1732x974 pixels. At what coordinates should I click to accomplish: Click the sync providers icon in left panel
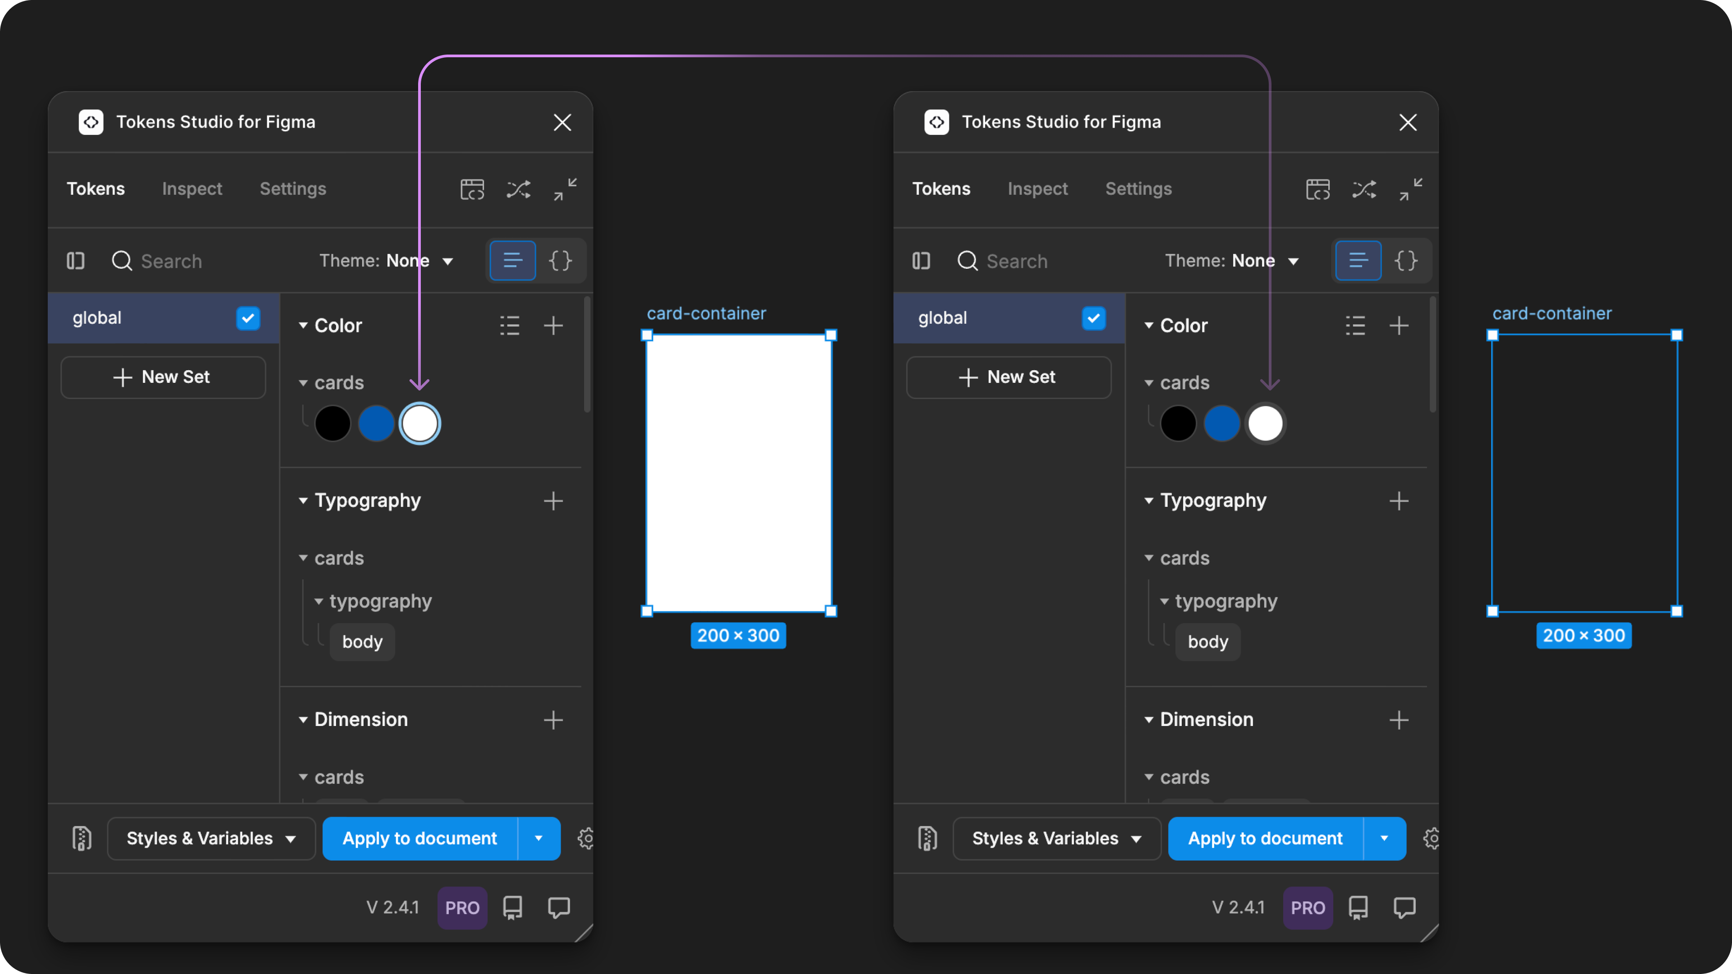click(472, 189)
